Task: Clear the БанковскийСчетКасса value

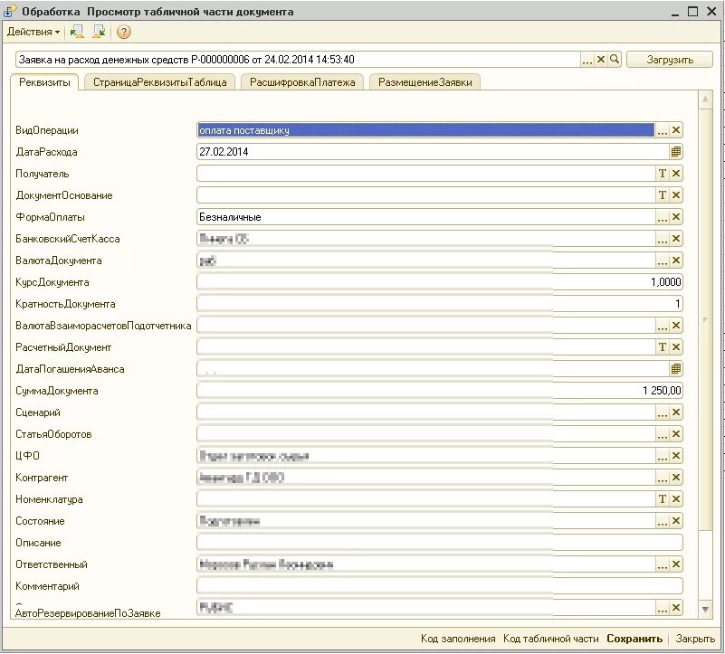Action: click(676, 239)
